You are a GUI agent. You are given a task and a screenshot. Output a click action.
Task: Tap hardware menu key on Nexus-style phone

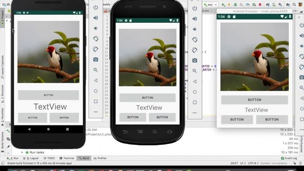coord(140,132)
